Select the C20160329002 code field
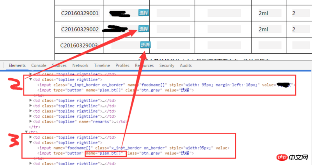312x165 pixels. [80, 29]
